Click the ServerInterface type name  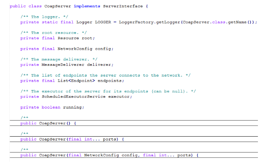123,6
